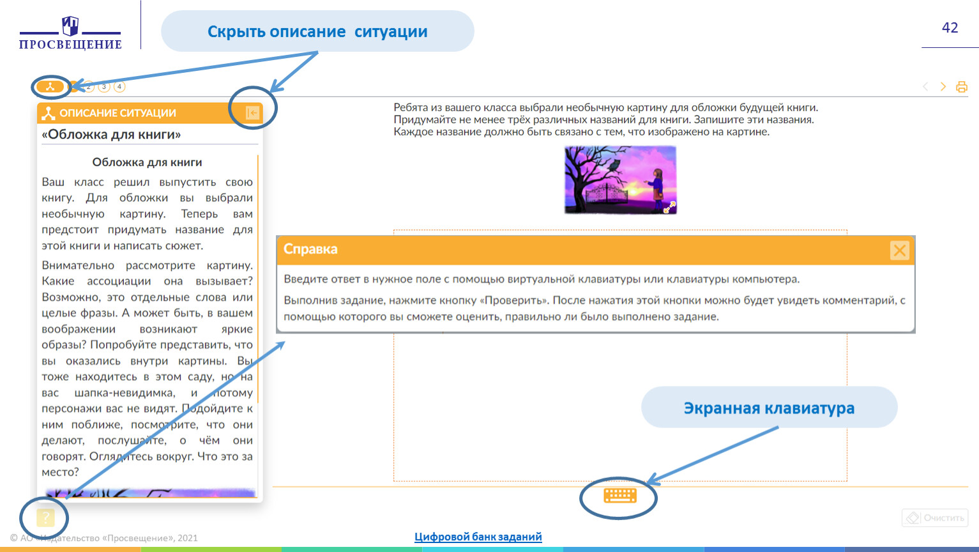Click the Экранная клавиатура callout label
Screen dimensions: 979x552
pos(769,408)
